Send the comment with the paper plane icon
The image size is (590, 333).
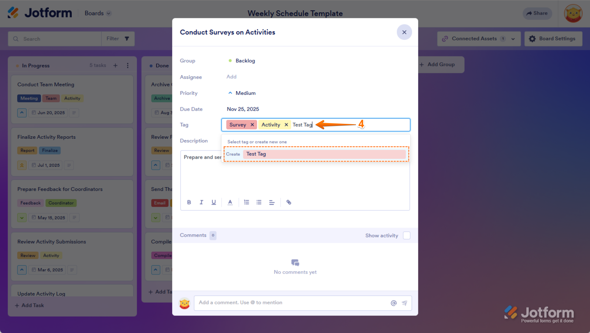coord(404,303)
